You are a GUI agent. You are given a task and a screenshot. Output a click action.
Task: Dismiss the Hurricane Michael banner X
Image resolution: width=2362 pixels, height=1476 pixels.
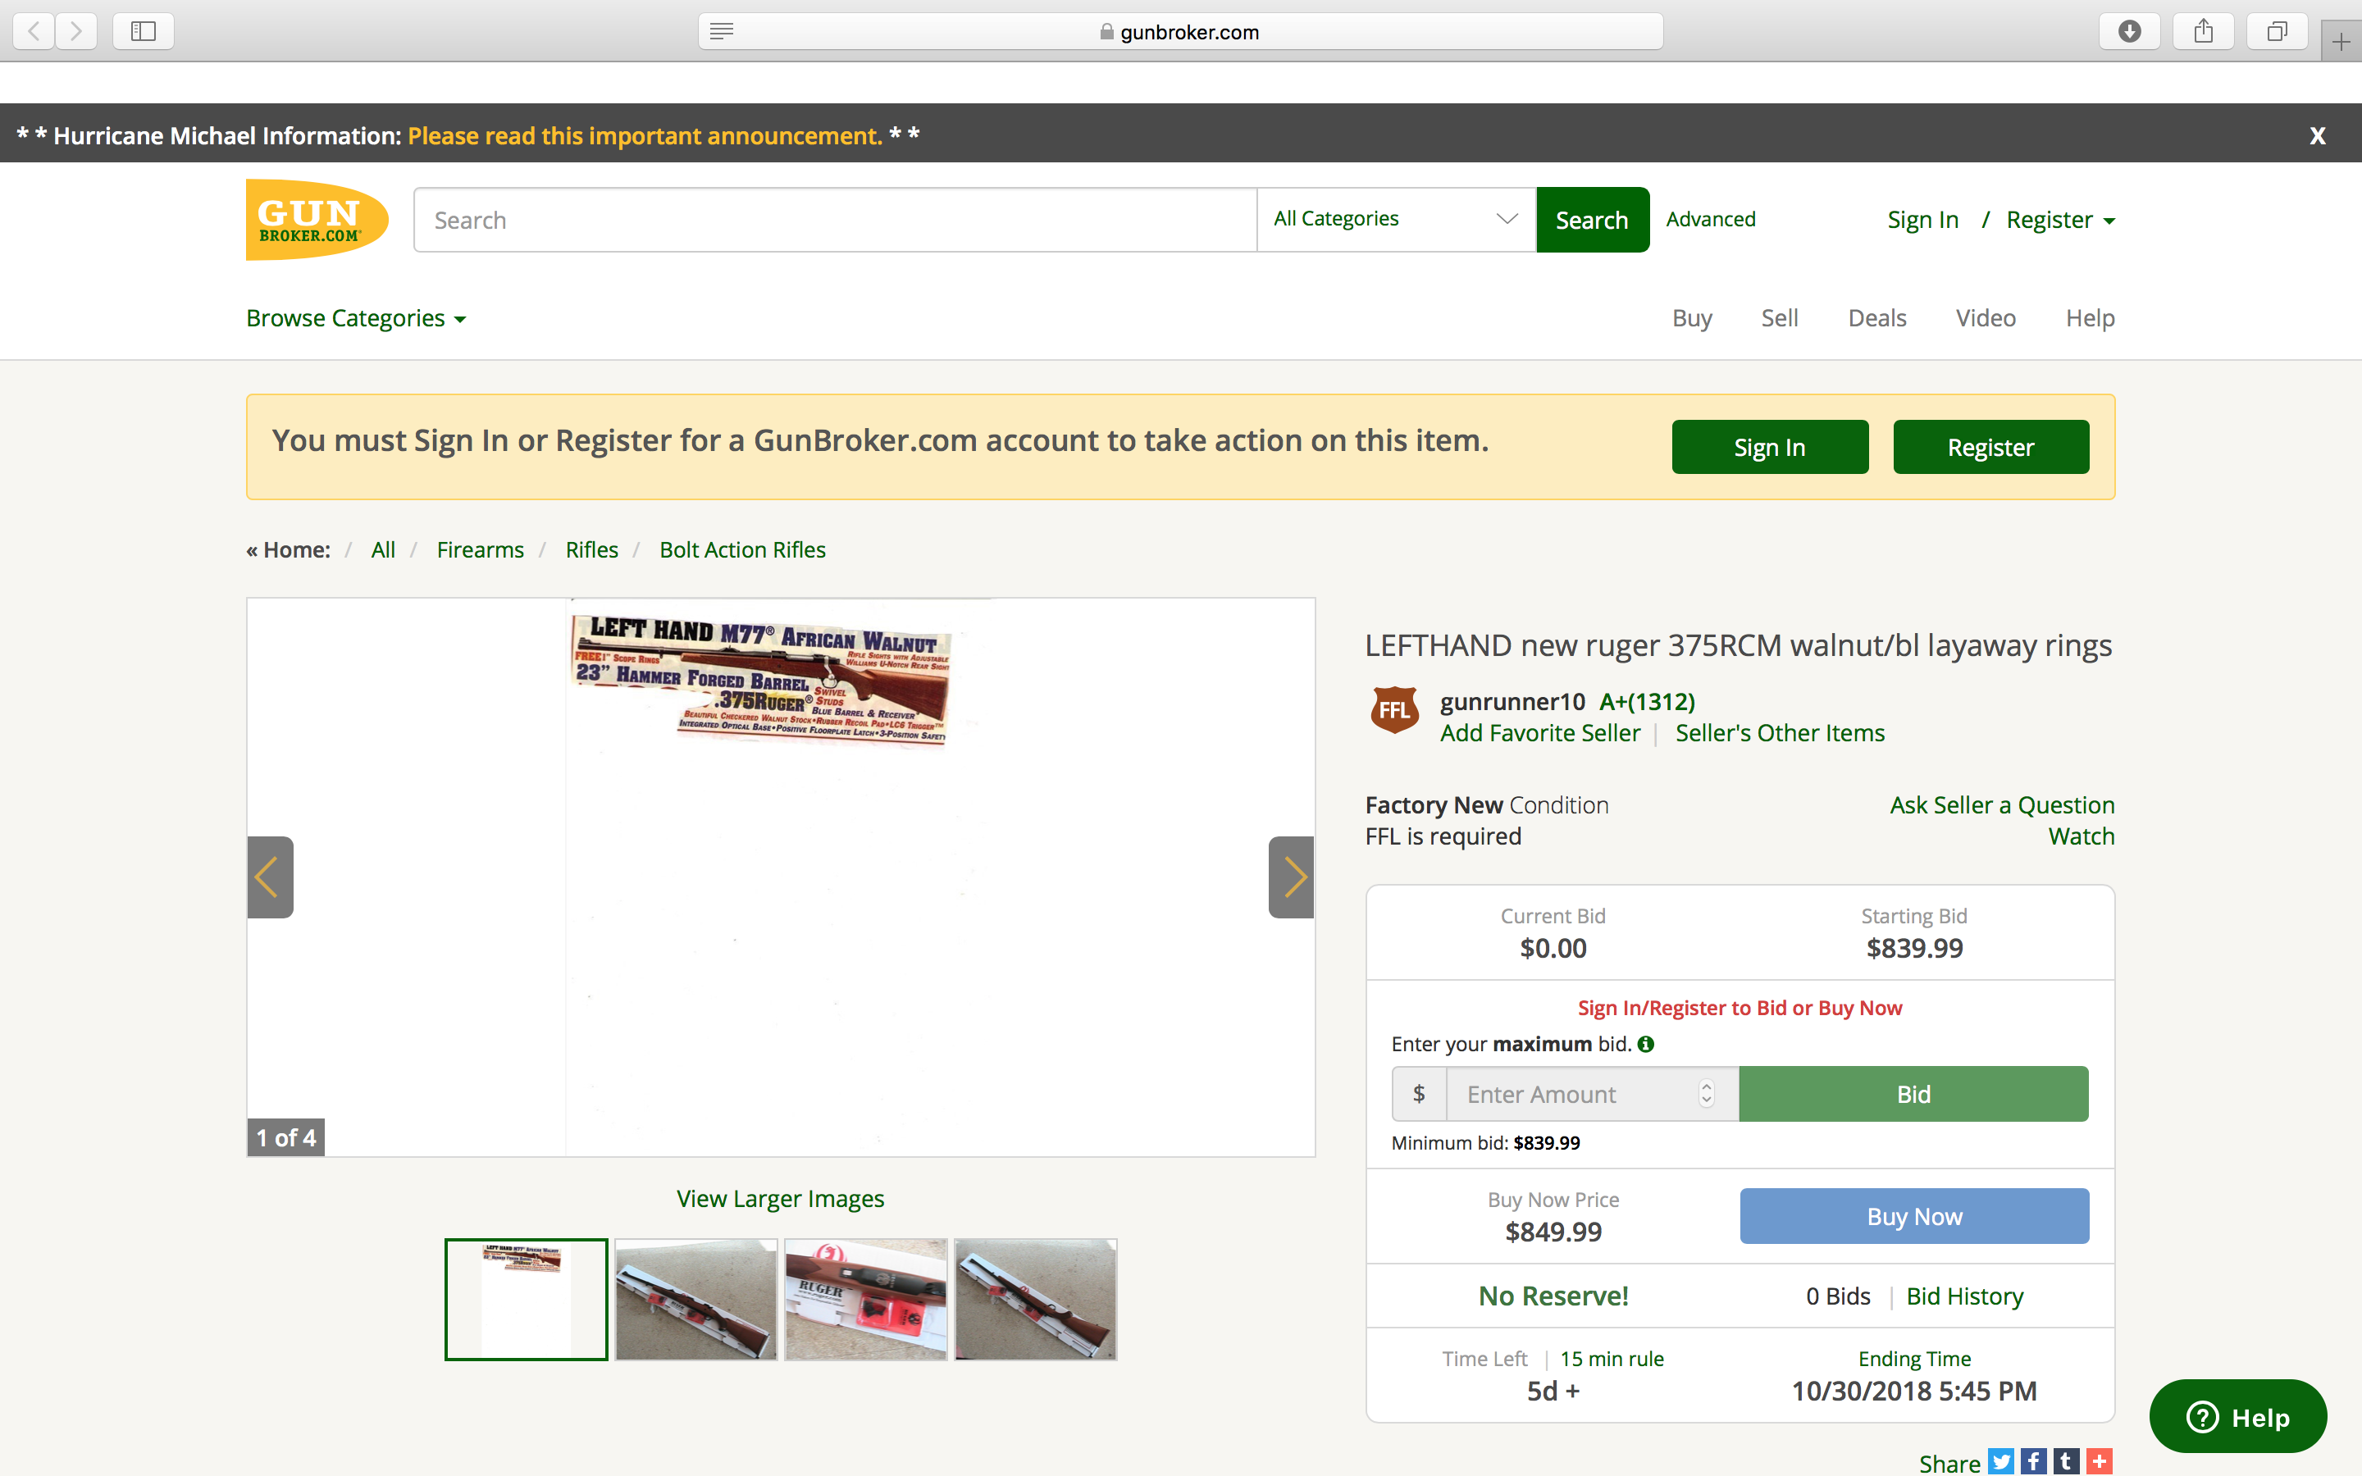2317,135
